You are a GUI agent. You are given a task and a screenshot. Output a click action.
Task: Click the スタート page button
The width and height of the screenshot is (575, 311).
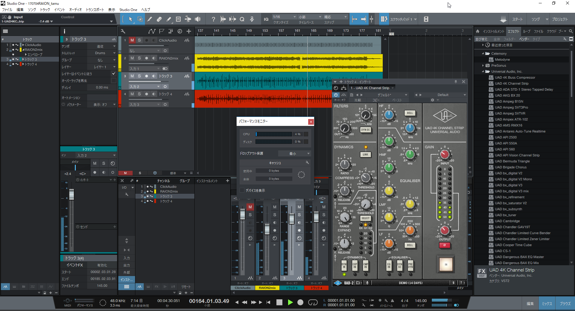[x=517, y=19]
